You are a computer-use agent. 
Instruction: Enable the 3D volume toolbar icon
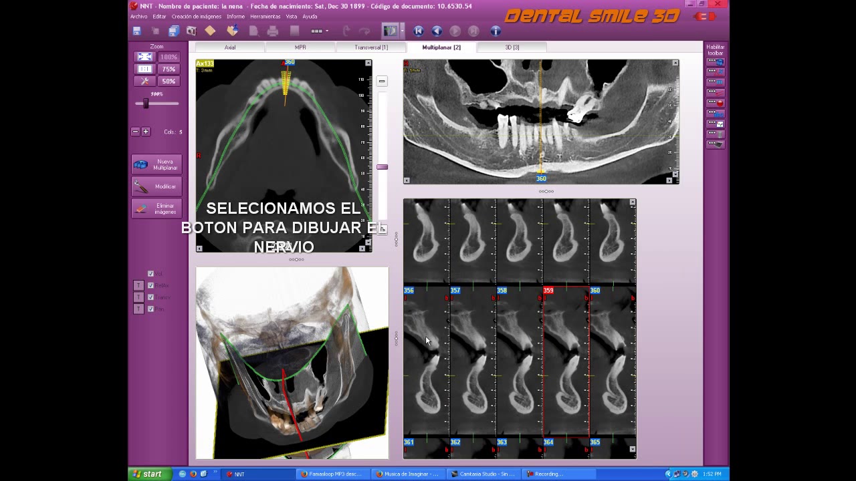[716, 62]
